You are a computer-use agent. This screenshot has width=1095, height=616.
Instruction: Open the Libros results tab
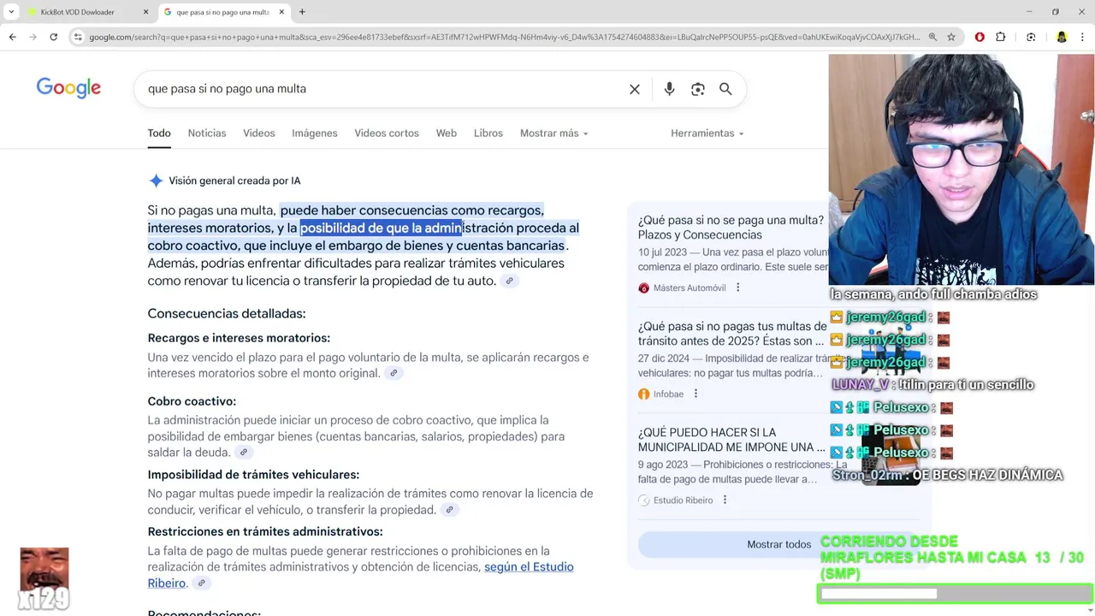point(488,133)
